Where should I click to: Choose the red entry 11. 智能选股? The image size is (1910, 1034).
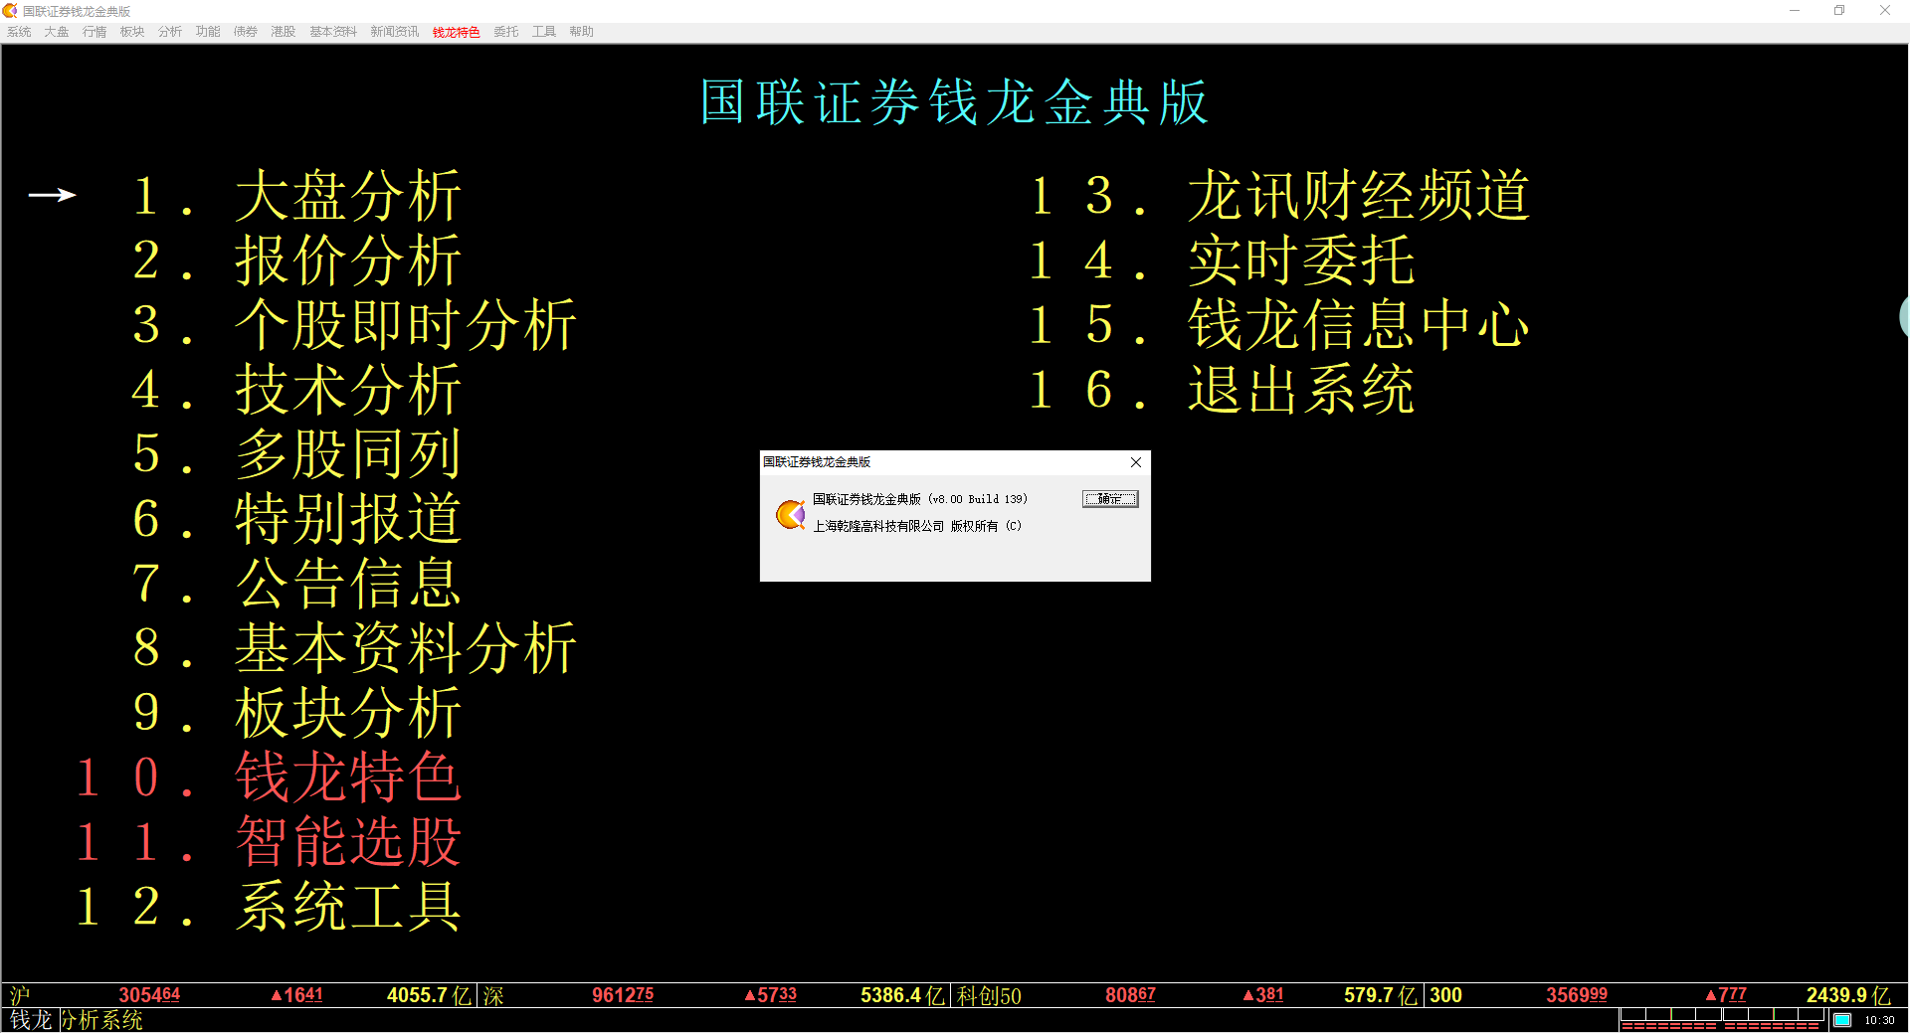click(x=269, y=841)
